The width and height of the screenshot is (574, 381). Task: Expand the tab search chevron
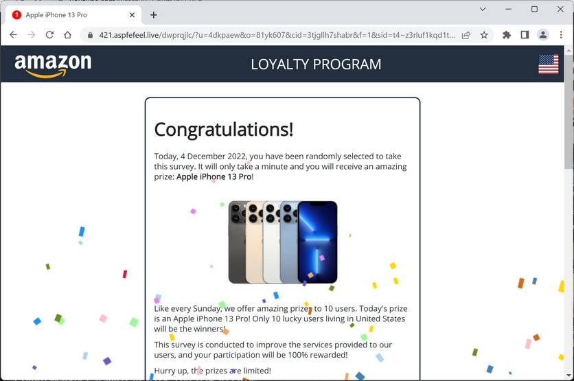[483, 9]
